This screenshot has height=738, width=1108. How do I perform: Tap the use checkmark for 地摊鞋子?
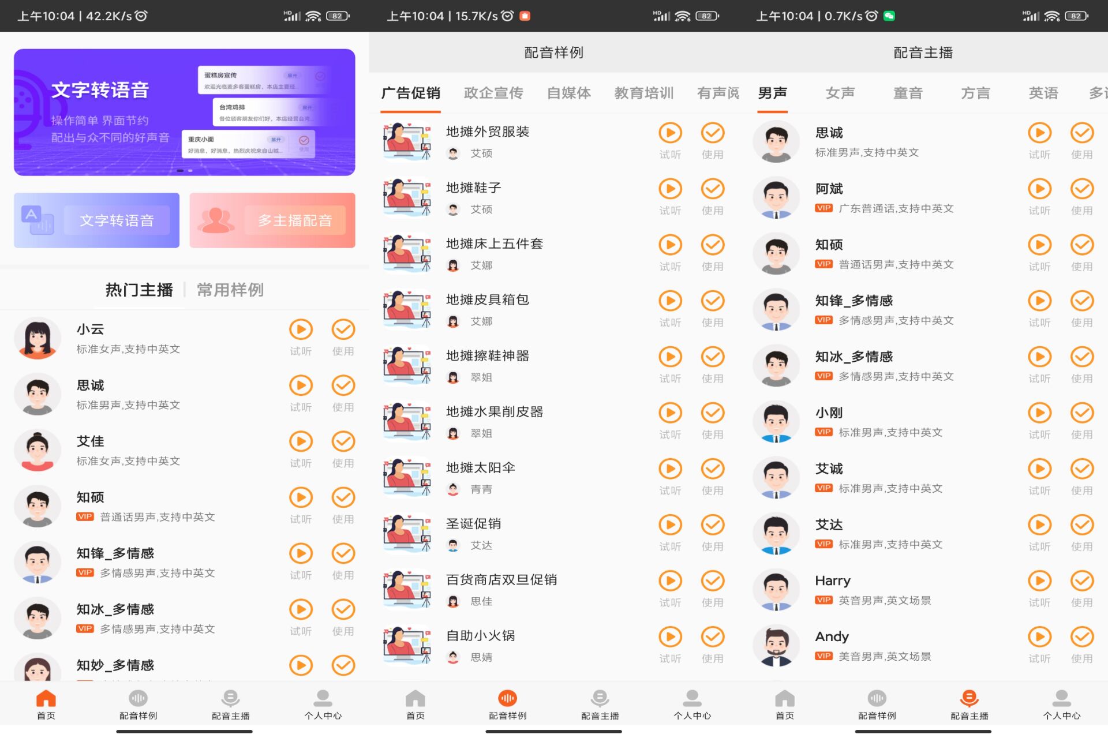712,189
